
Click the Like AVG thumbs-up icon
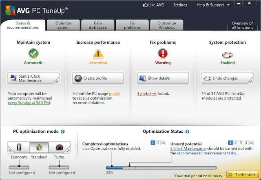click(x=145, y=4)
